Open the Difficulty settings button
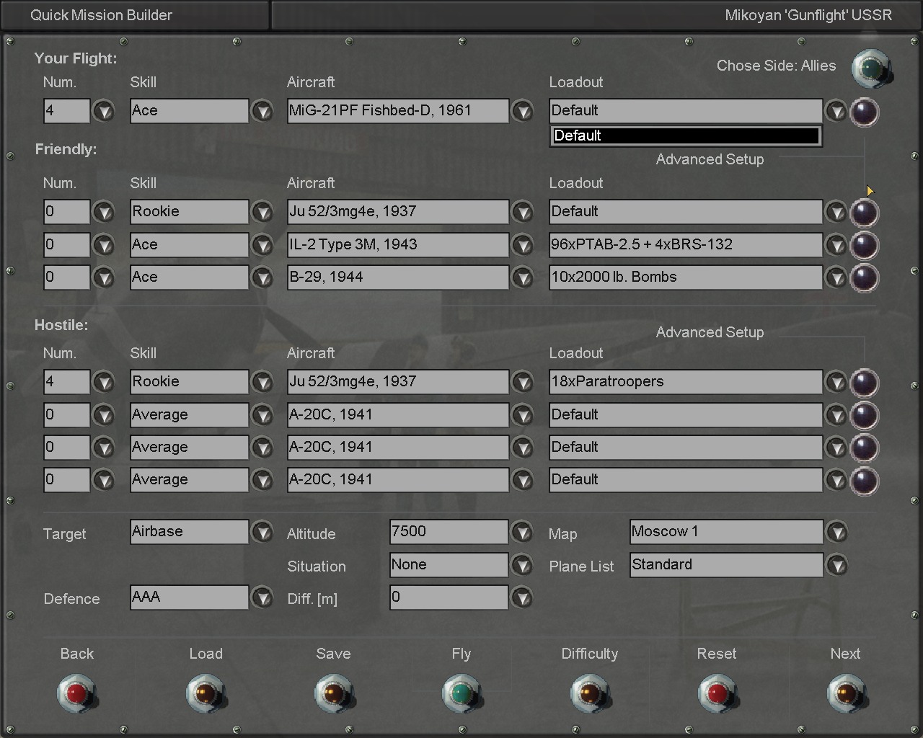 click(x=590, y=693)
